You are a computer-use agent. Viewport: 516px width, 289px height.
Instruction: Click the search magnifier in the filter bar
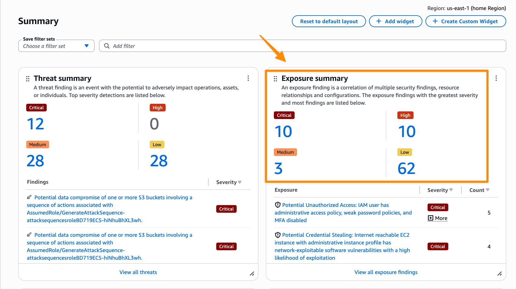[106, 46]
